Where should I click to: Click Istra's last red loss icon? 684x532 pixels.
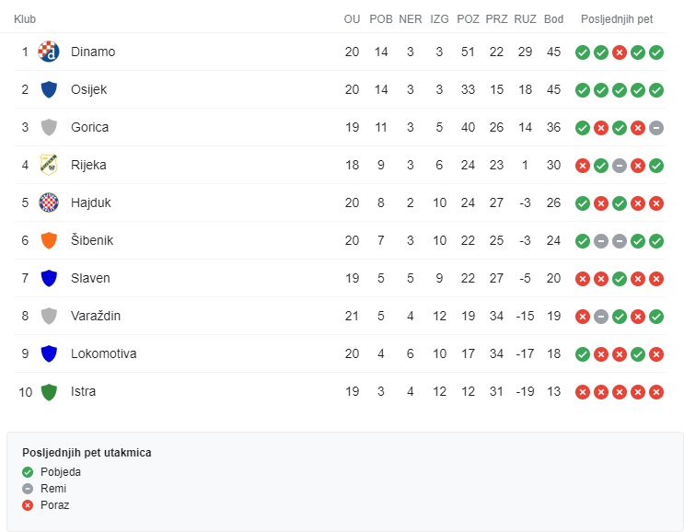tap(656, 392)
